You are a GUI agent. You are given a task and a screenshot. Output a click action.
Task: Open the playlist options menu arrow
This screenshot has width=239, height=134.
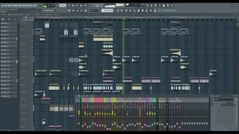pos(2,15)
